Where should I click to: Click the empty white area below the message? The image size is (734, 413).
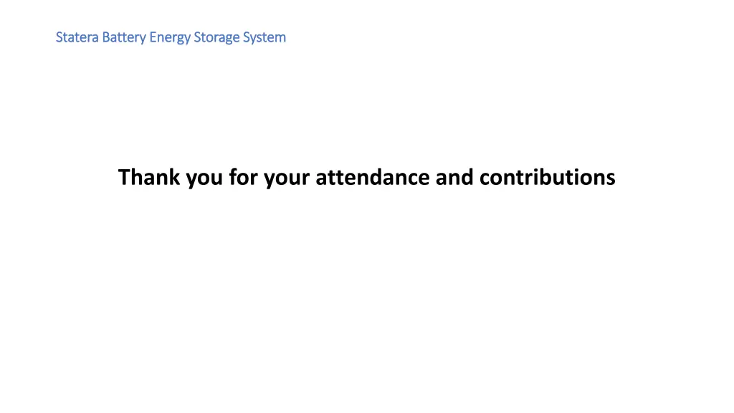[366, 300]
